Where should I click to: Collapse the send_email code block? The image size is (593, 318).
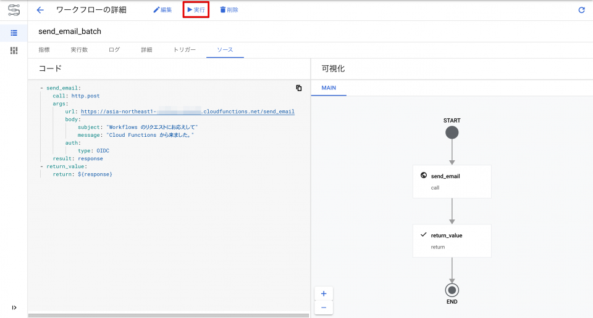(41, 88)
